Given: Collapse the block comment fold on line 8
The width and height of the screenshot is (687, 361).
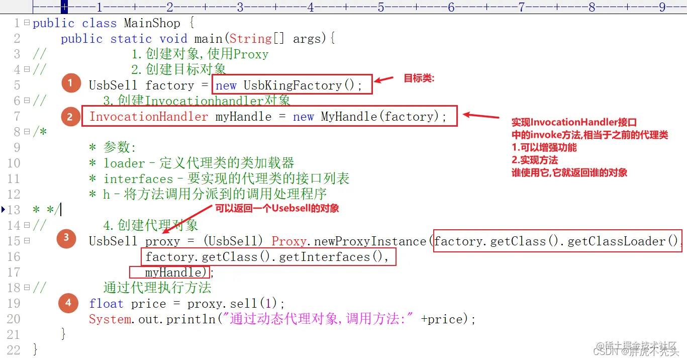Looking at the screenshot, I should point(27,132).
